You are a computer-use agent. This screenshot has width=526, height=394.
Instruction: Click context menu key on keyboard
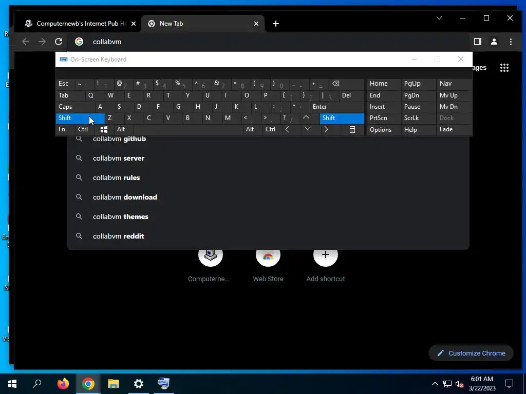pos(352,129)
